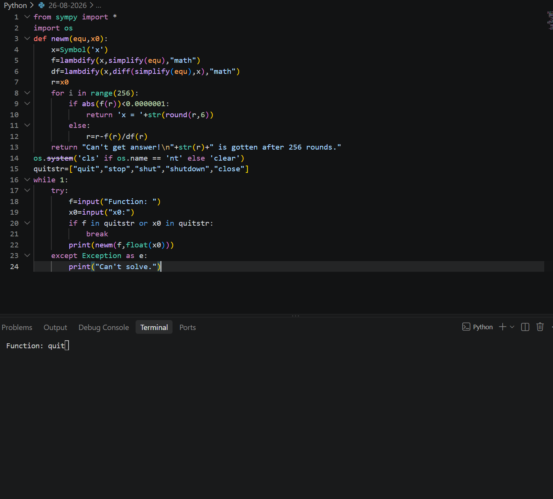Screen dimensions: 553x499
Task: Click the struck-through 'system' on line 14
Action: click(60, 158)
